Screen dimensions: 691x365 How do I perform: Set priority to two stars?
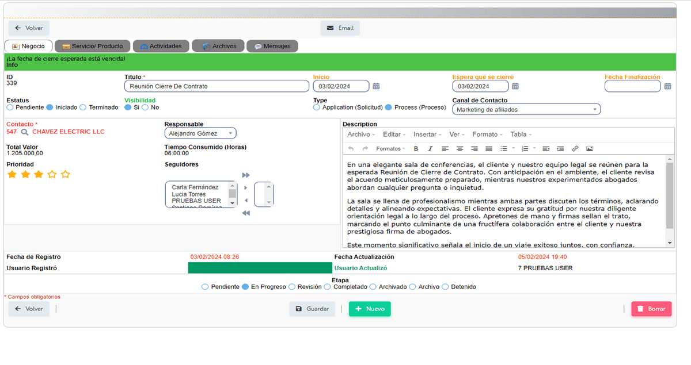click(x=25, y=174)
